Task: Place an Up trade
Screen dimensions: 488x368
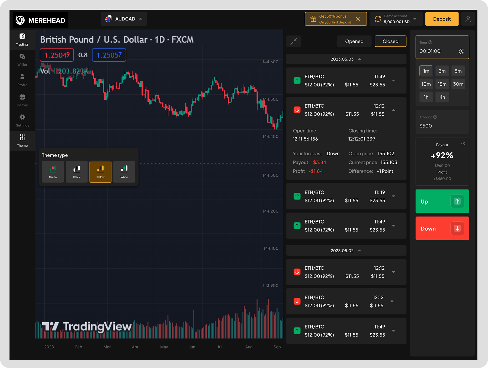Action: (442, 201)
